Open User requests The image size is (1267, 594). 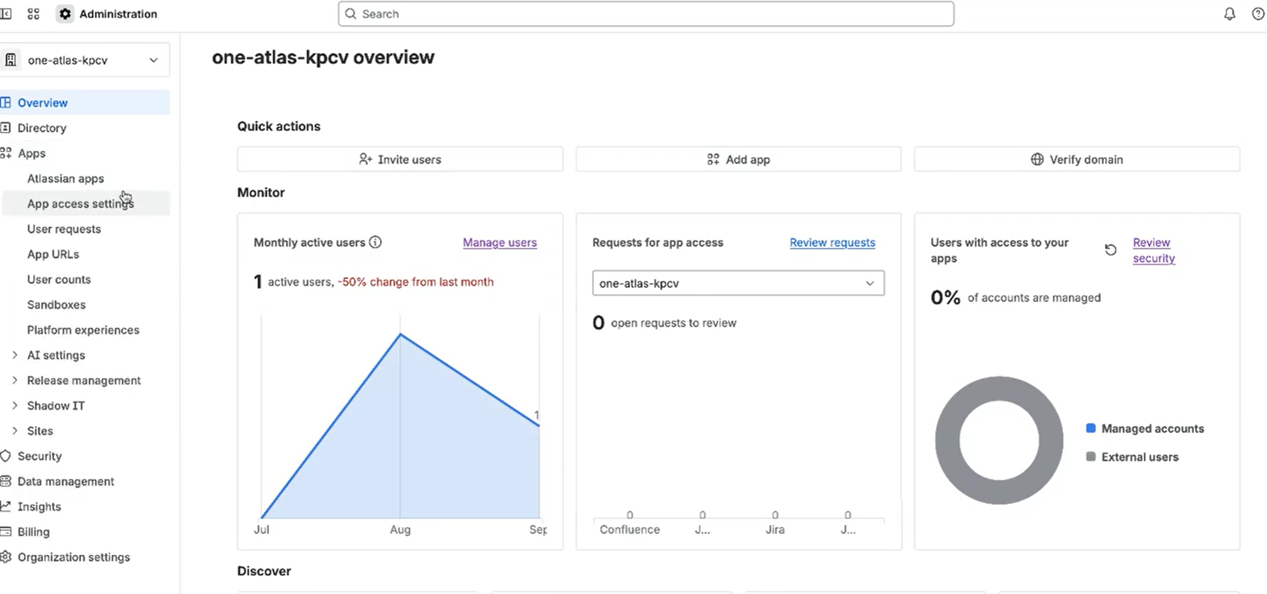(x=64, y=229)
